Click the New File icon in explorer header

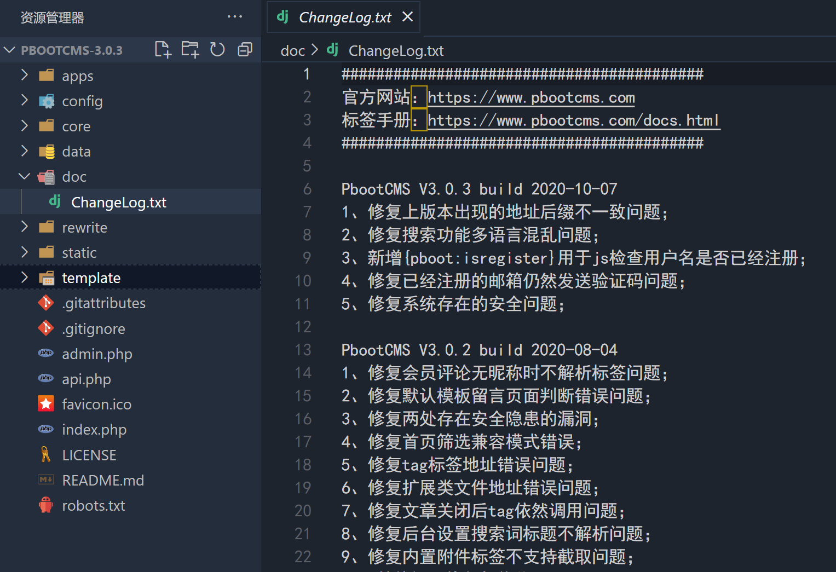tap(163, 50)
